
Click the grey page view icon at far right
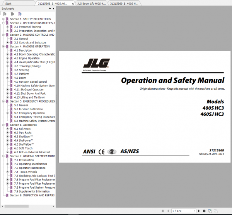point(216,211)
